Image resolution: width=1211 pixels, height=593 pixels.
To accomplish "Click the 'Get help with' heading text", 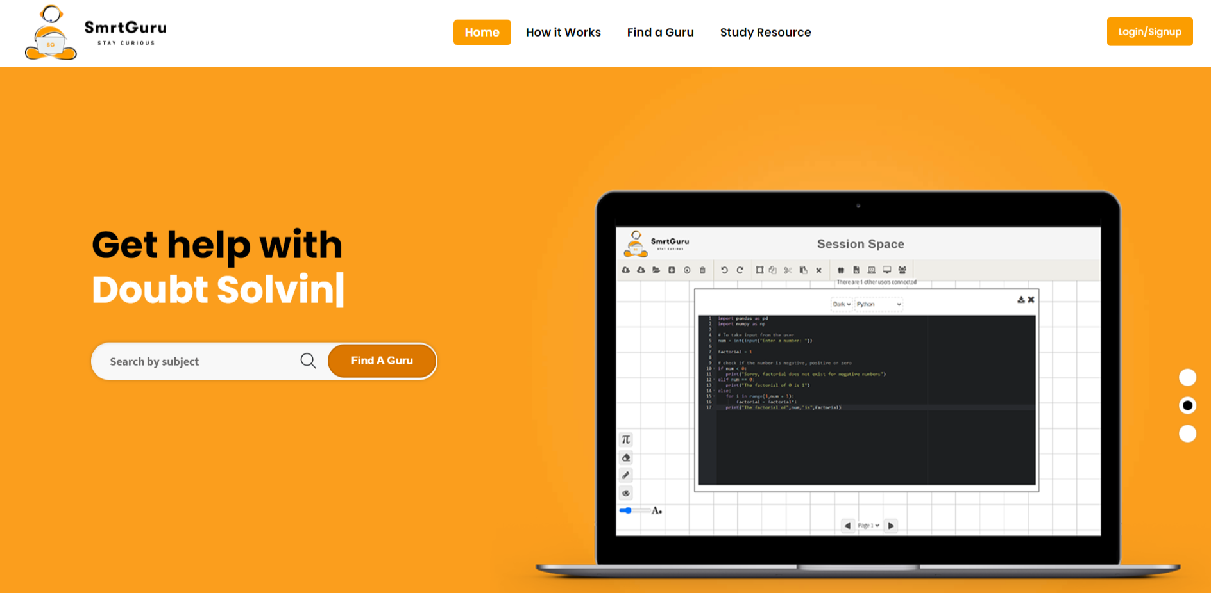I will (217, 245).
